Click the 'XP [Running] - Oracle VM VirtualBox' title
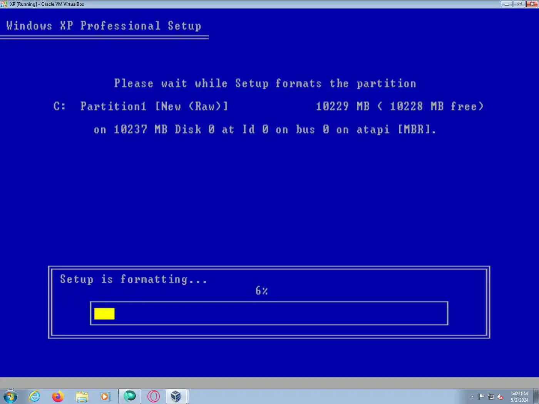 47,4
